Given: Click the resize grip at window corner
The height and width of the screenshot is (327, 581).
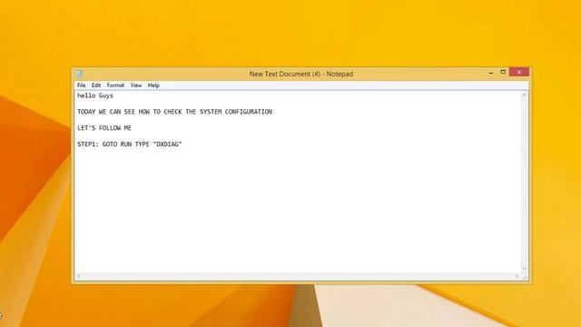Looking at the screenshot, I should coord(525,276).
